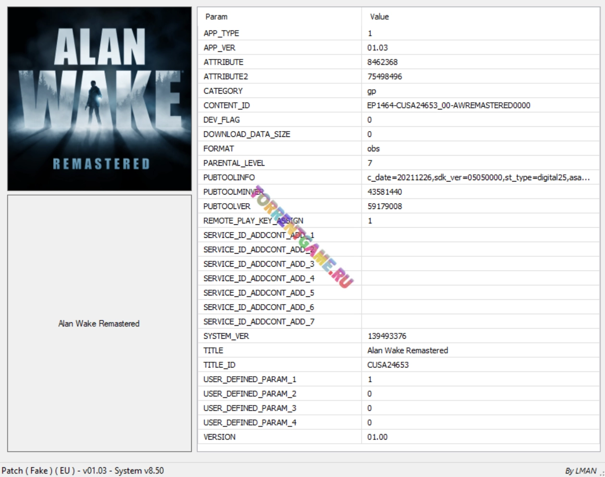
Task: Select the TITLE_ID value CUSA24653
Action: coord(388,365)
